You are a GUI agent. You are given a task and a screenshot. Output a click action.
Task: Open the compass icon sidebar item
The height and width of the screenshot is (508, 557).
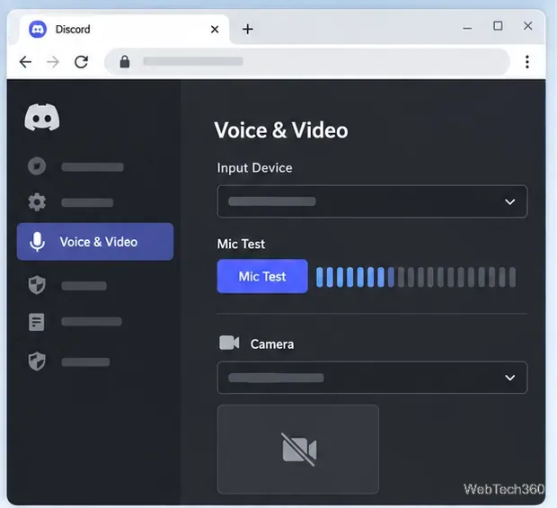tap(37, 166)
